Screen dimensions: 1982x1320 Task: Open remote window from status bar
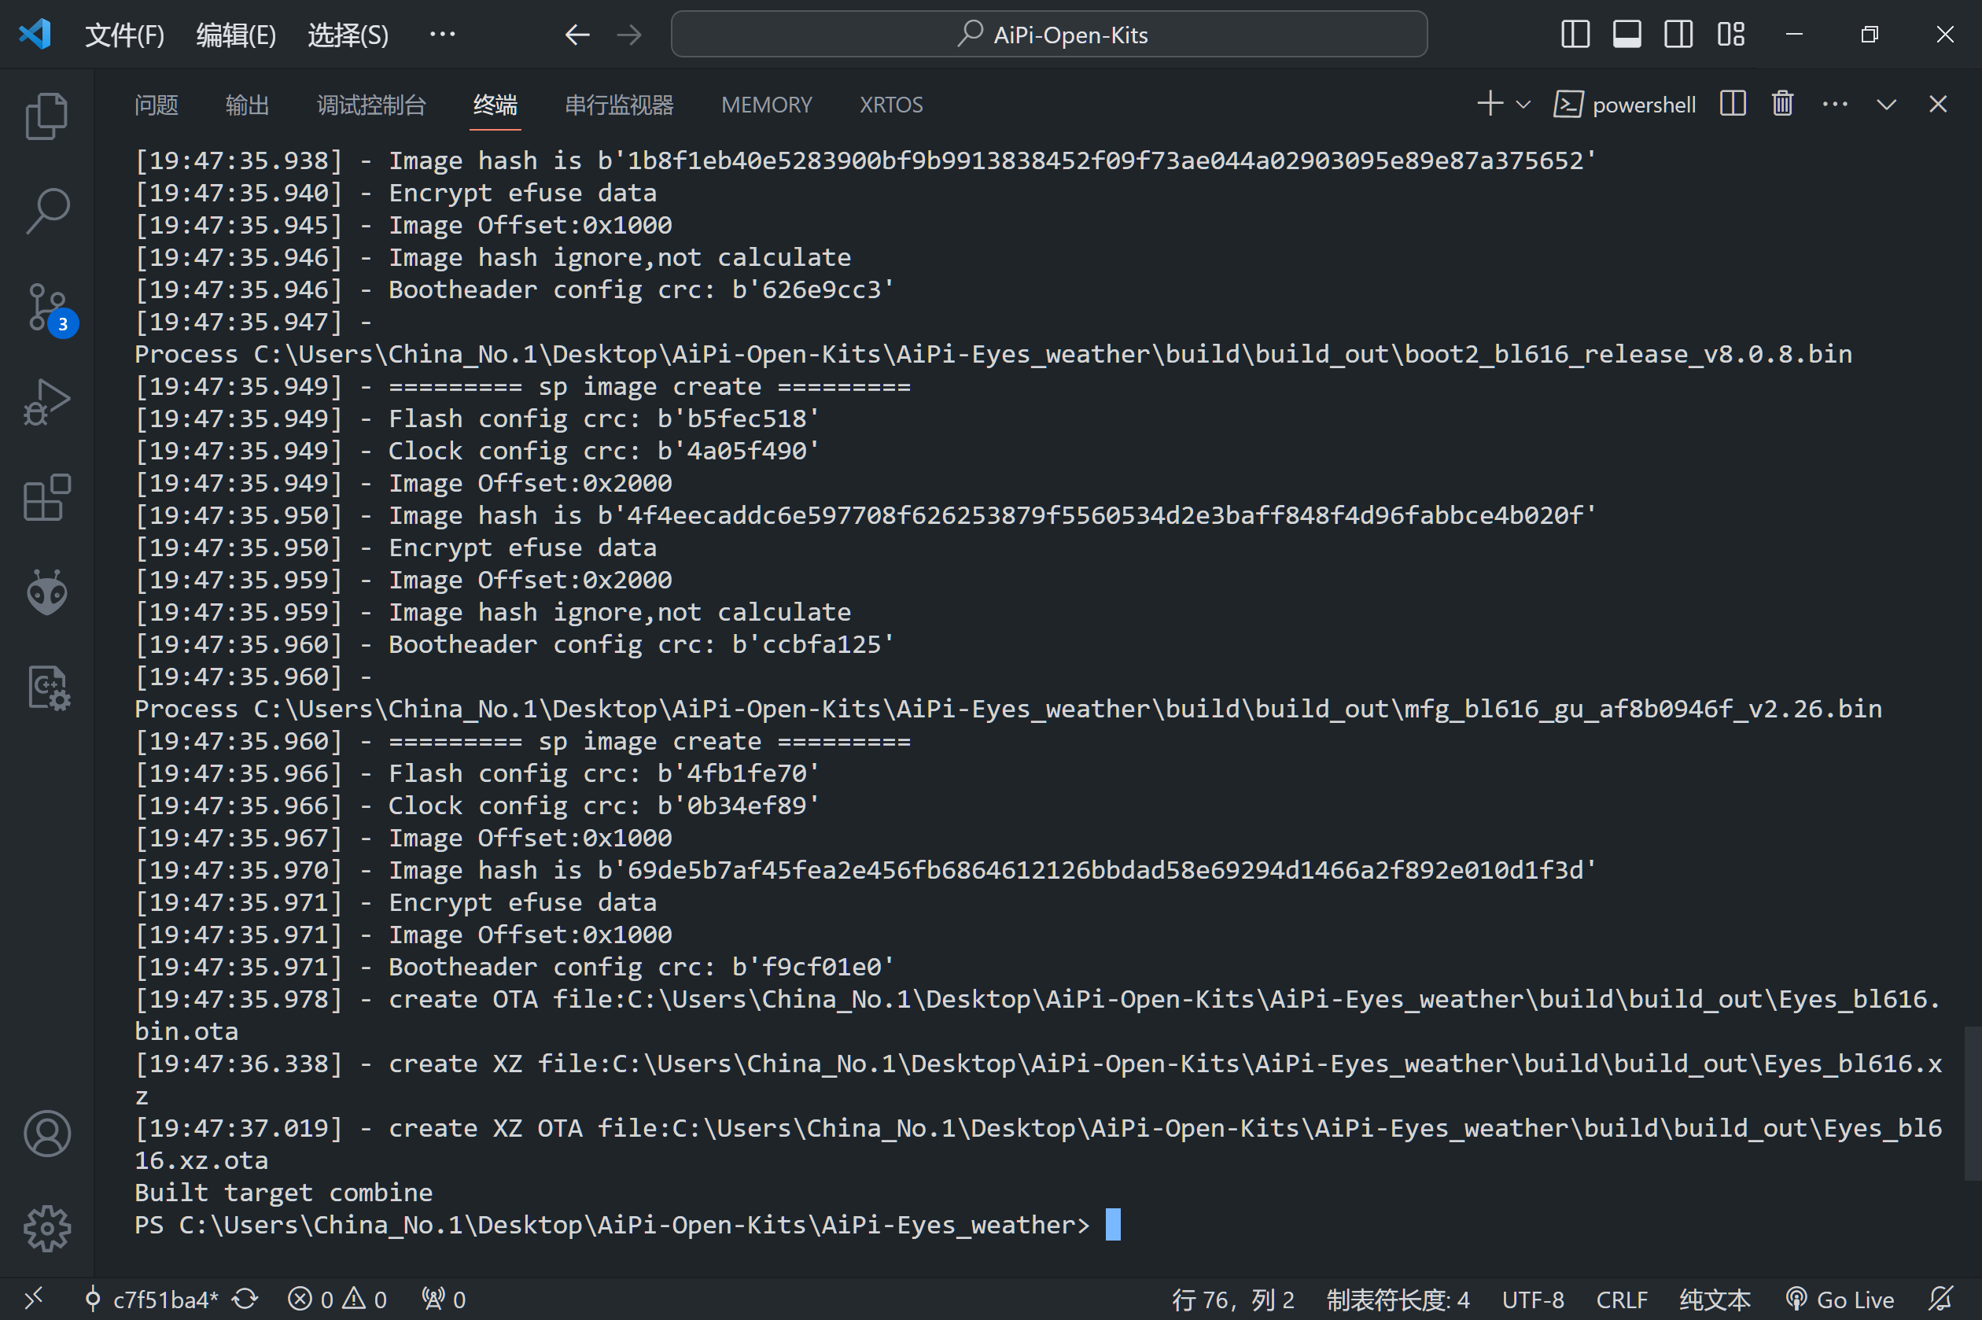click(x=34, y=1299)
